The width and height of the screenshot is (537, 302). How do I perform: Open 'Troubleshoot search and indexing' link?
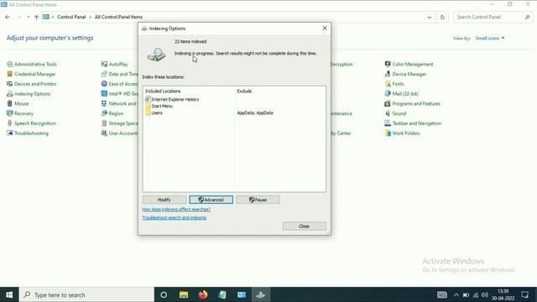(175, 218)
